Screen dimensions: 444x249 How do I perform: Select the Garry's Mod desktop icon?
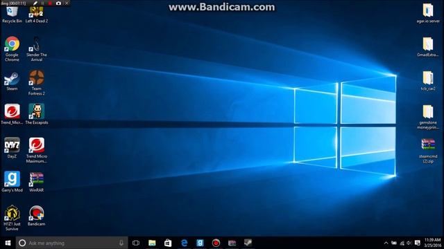pyautogui.click(x=12, y=182)
